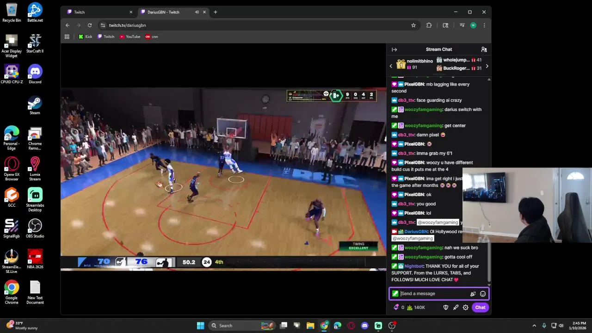592x333 pixels.
Task: Collapse the Stream Chat panel
Action: point(394,49)
